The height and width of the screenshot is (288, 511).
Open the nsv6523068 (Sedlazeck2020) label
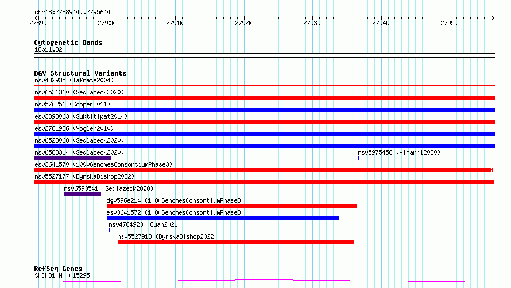pyautogui.click(x=79, y=140)
